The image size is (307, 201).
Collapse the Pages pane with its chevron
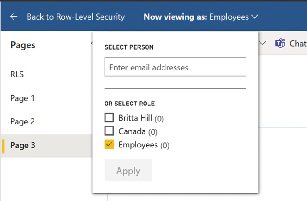pos(91,43)
